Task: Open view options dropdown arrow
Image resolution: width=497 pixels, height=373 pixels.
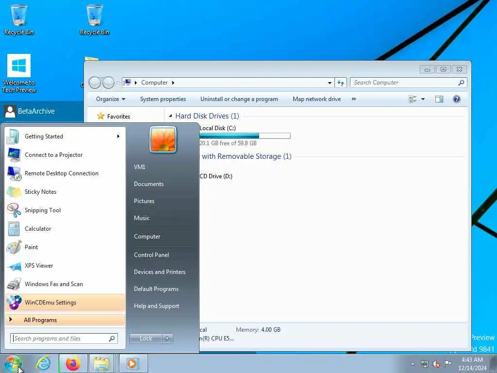Action: [423, 99]
